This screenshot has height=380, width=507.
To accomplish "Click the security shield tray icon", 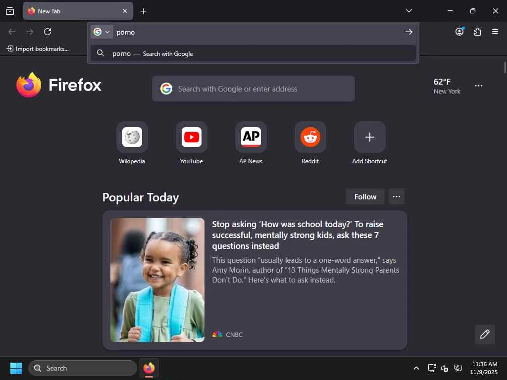I will coord(458,368).
